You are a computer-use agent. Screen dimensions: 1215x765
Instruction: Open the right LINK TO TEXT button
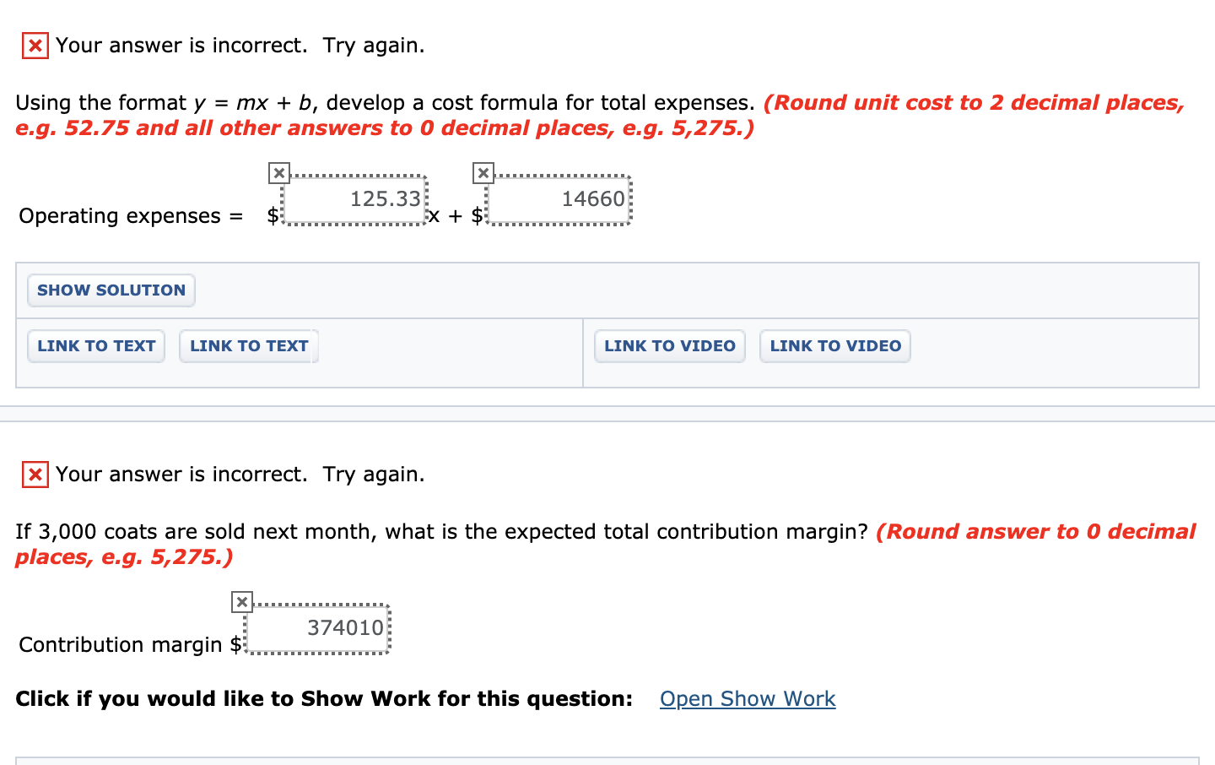pyautogui.click(x=249, y=346)
